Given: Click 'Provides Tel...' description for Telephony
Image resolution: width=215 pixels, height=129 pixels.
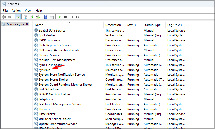Looking at the screenshot, I should (114, 99).
